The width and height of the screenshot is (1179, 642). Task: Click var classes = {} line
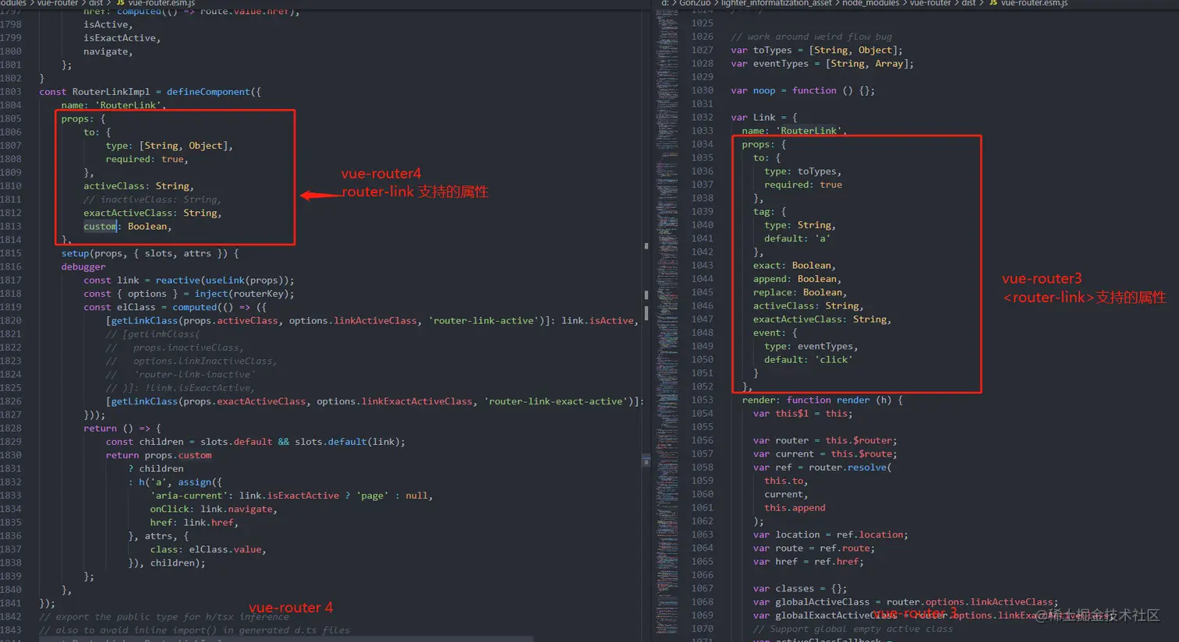tap(800, 588)
